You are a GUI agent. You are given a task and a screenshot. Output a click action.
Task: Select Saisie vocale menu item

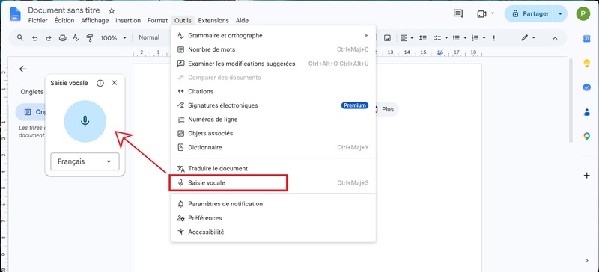[x=273, y=183]
